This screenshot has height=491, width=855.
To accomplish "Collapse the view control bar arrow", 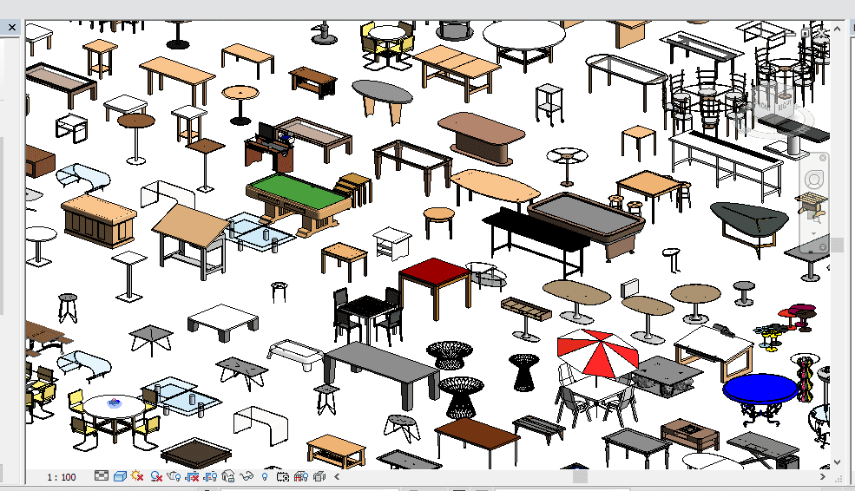I will click(337, 476).
